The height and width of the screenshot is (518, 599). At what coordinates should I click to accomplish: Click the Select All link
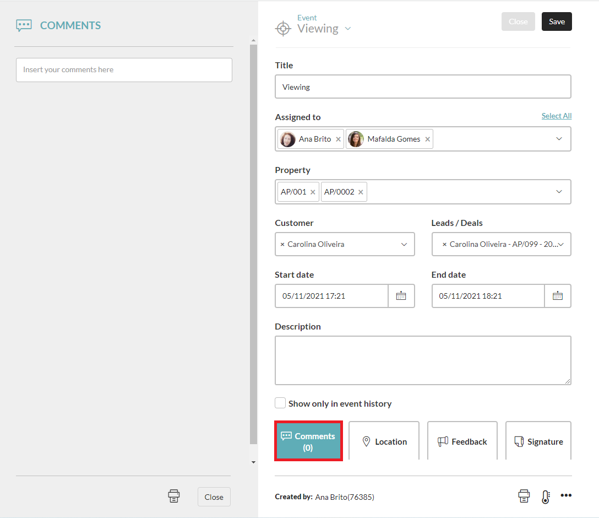[x=556, y=116]
